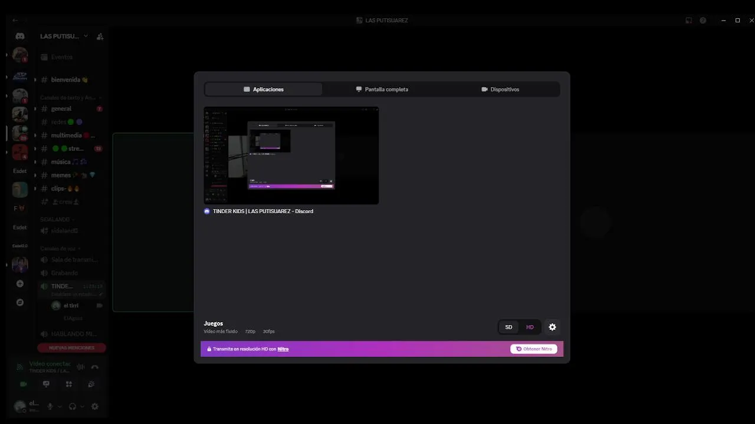The width and height of the screenshot is (755, 424).
Task: Open the clips channel
Action: (71, 188)
